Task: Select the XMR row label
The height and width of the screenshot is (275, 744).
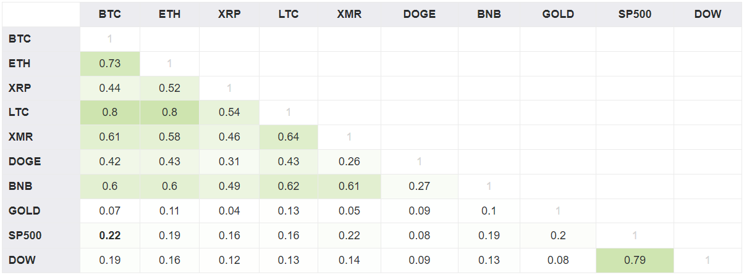Action: pyautogui.click(x=20, y=137)
